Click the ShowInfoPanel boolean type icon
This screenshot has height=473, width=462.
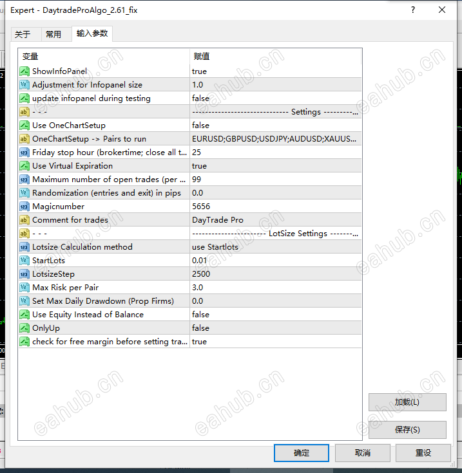pyautogui.click(x=24, y=71)
